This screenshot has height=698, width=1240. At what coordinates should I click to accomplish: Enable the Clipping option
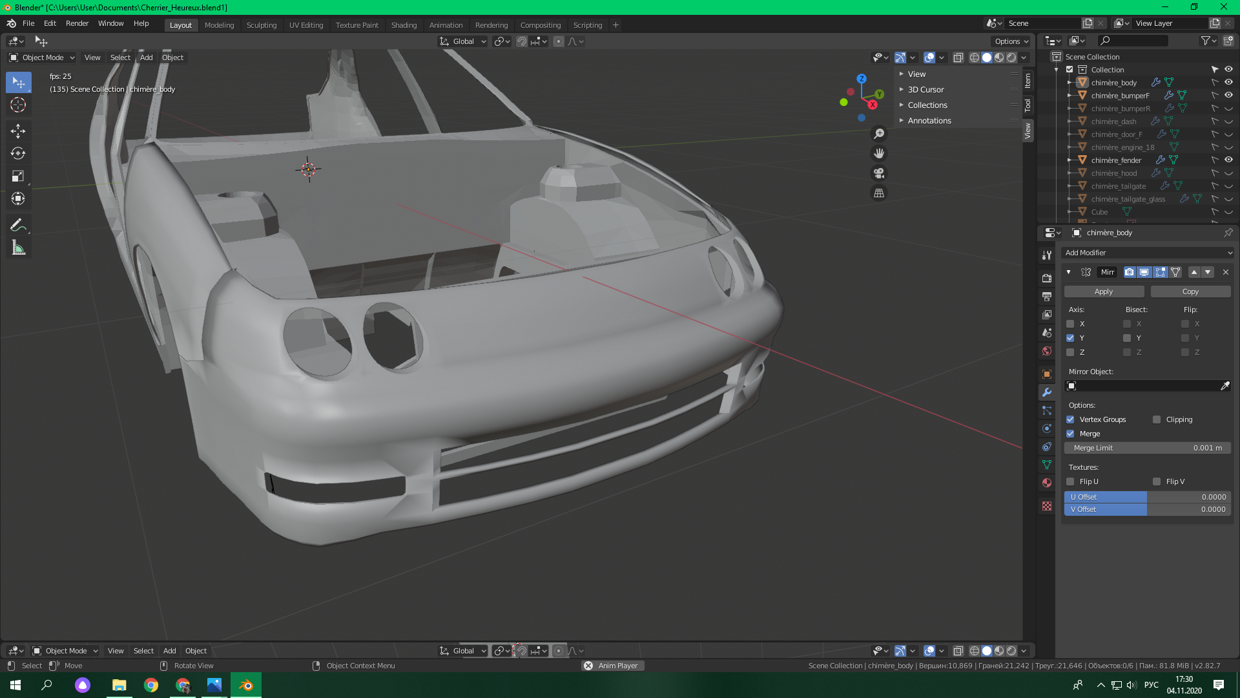(1157, 419)
